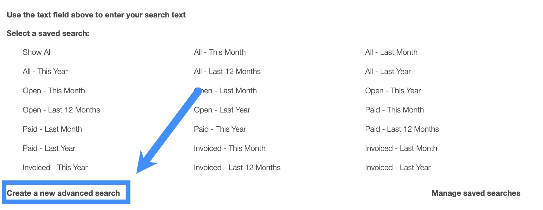
Task: Open Paid - Last 12 Months search
Action: coord(402,129)
